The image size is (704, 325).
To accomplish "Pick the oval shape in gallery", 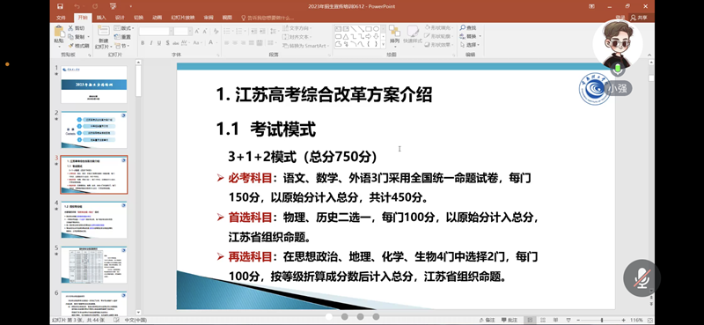I will (376, 29).
